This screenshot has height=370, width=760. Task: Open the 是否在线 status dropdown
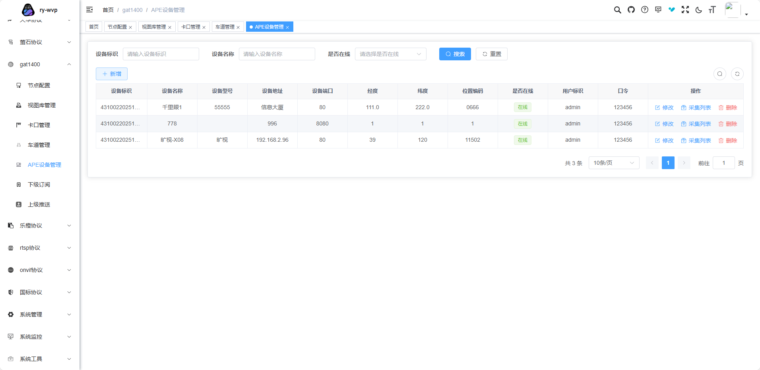[x=390, y=54]
